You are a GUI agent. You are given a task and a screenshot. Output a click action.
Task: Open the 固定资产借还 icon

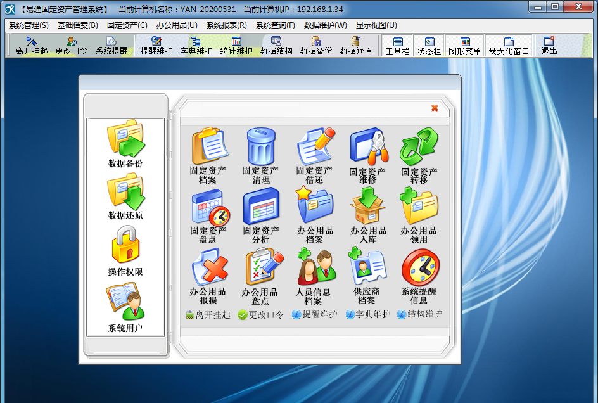tap(315, 156)
